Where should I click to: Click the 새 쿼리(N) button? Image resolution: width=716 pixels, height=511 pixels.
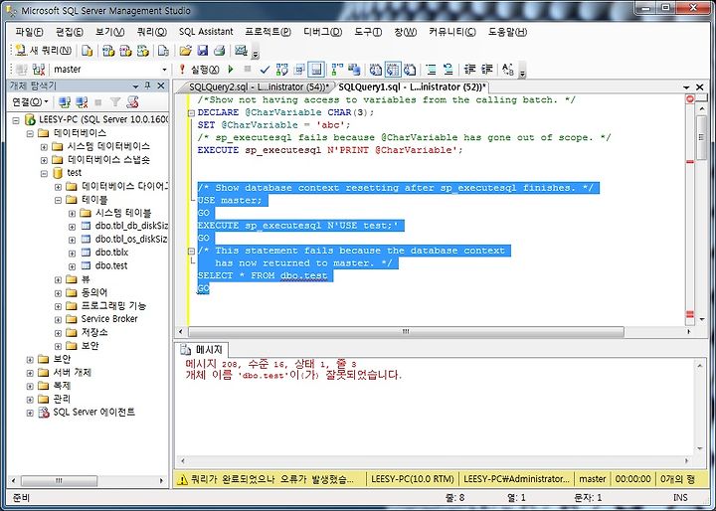coord(44,51)
